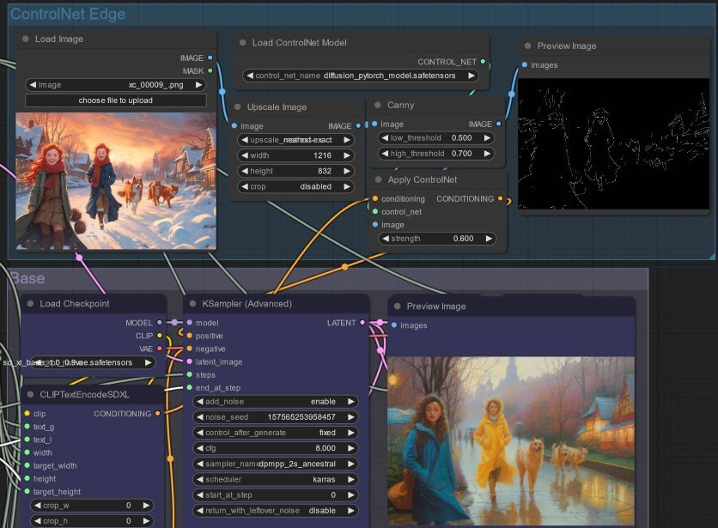Increase low_threshold 0.500 with right arrow
The width and height of the screenshot is (718, 528).
(x=487, y=138)
